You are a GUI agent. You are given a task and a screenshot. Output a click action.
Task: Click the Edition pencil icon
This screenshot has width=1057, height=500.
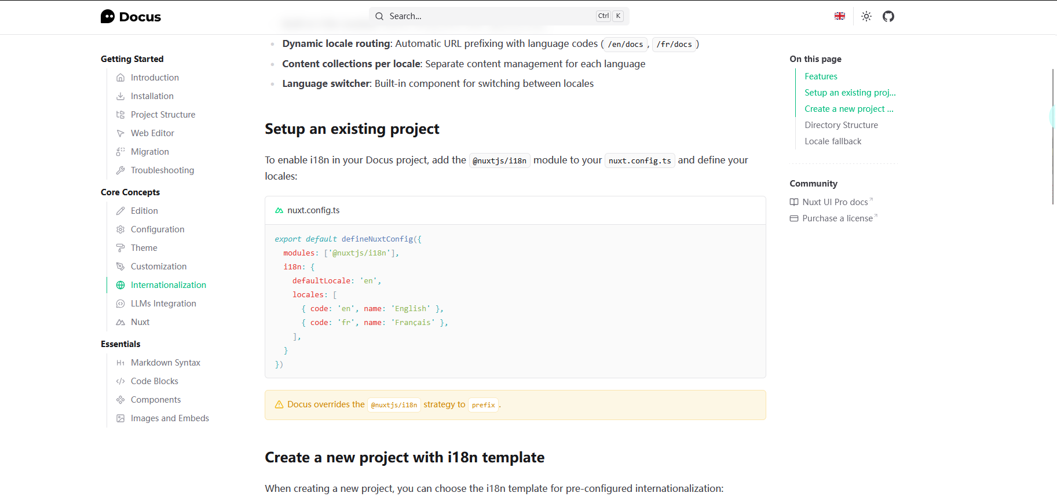point(120,211)
